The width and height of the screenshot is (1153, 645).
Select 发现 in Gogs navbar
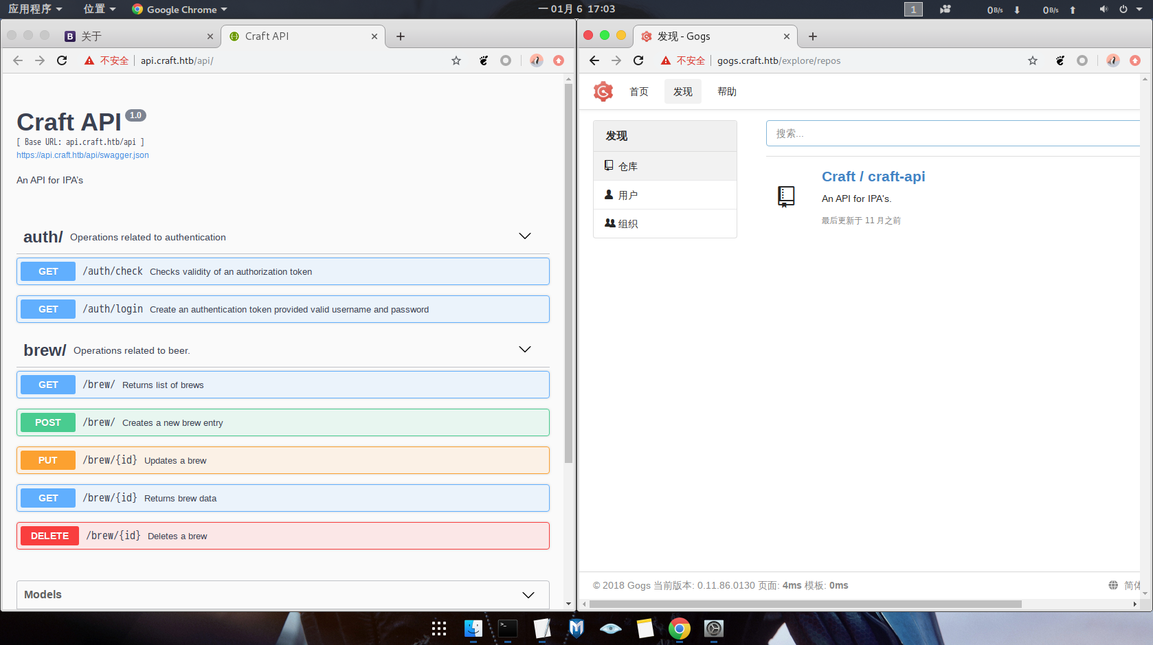(x=683, y=91)
